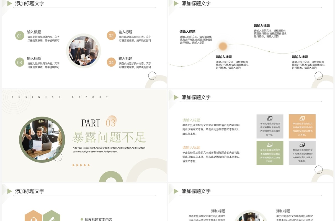Viewport: 335px width, 221px height.
Task: Select the leftmost 请输入标题 heading on timeline slide
Action: (x=187, y=32)
